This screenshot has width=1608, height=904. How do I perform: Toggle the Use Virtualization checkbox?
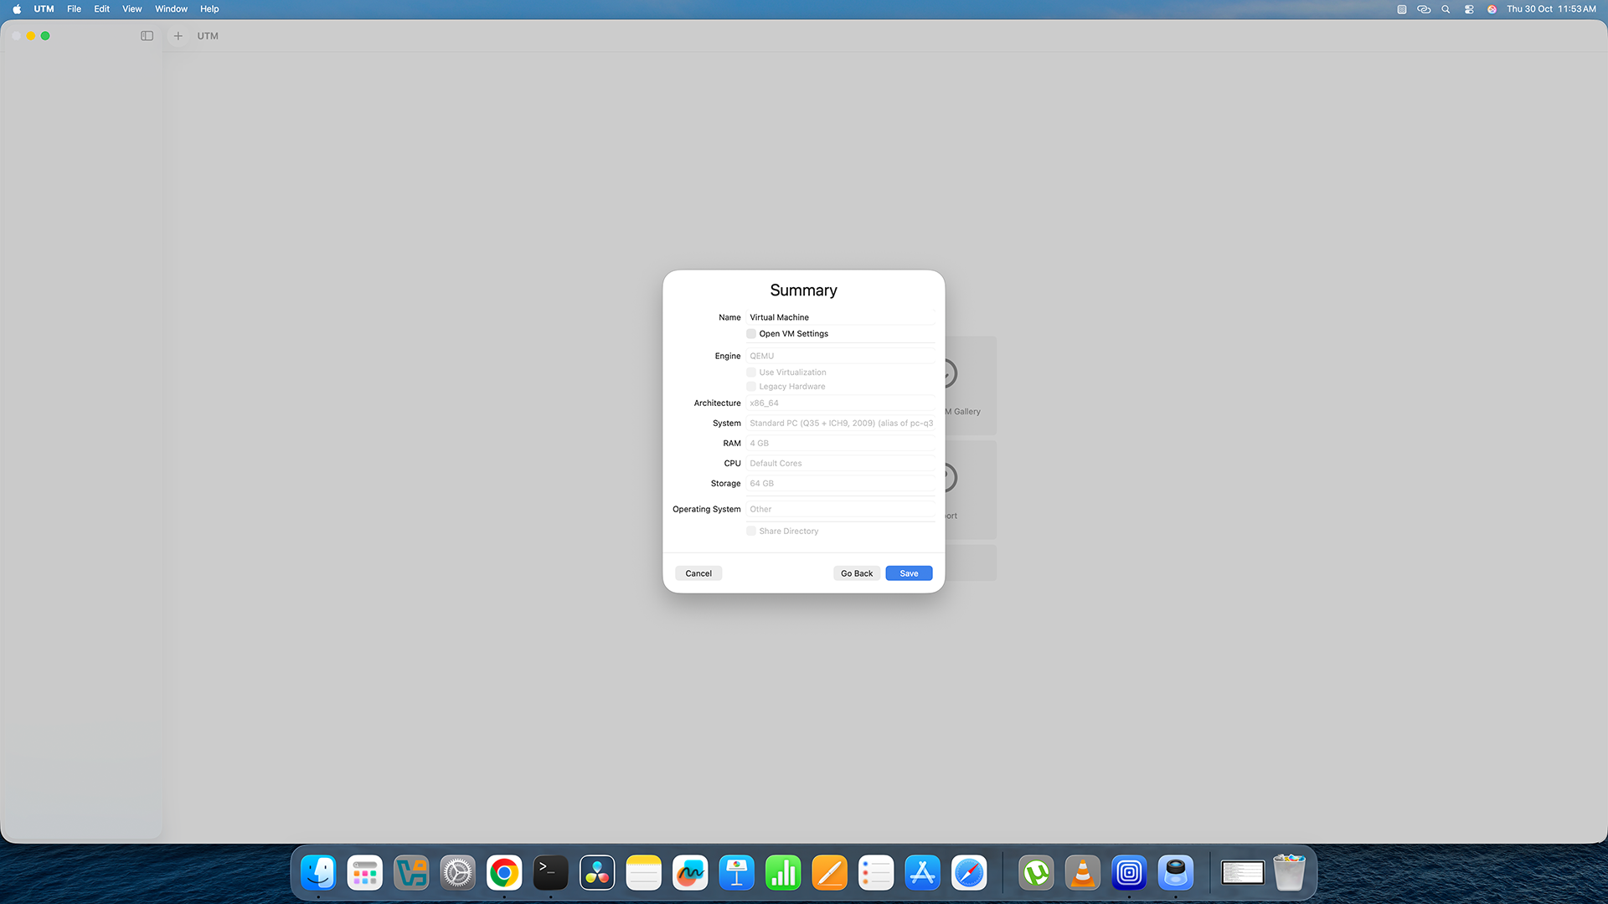click(x=750, y=372)
